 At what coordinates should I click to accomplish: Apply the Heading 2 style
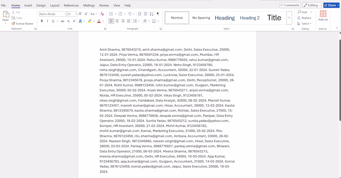(x=250, y=18)
